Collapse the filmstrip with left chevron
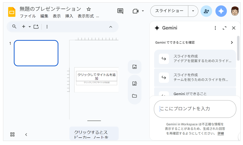243x145 pixels. (26, 134)
